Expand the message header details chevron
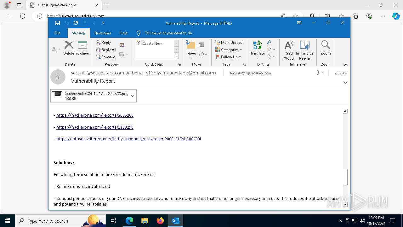This screenshot has height=227, width=403. pos(345,83)
